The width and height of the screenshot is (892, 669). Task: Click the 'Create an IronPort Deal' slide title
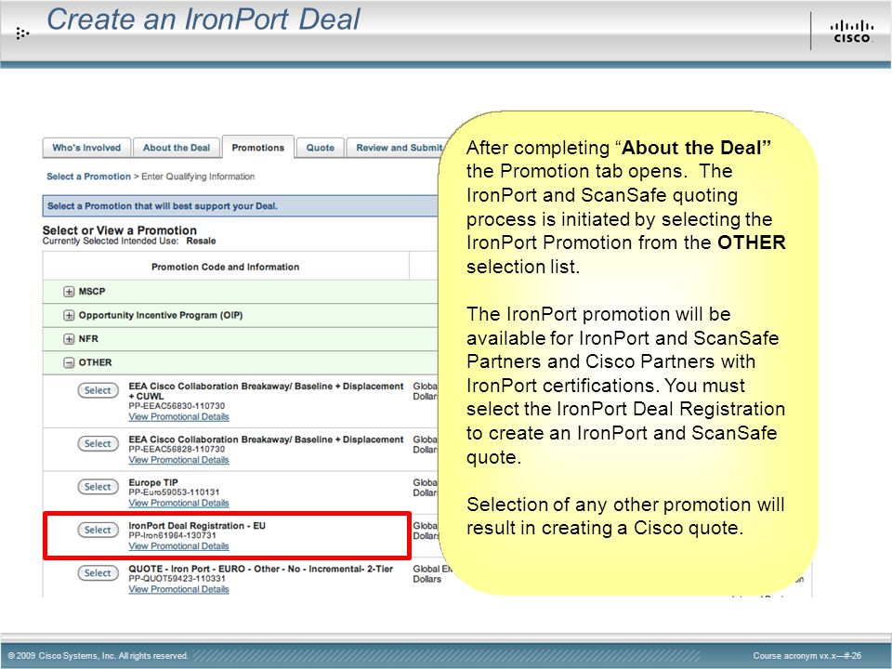pos(203,20)
